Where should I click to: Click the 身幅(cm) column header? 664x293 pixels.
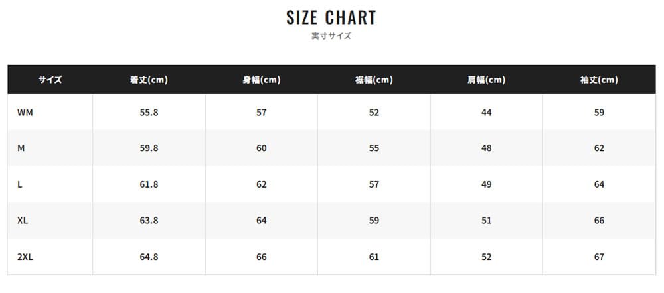(262, 80)
